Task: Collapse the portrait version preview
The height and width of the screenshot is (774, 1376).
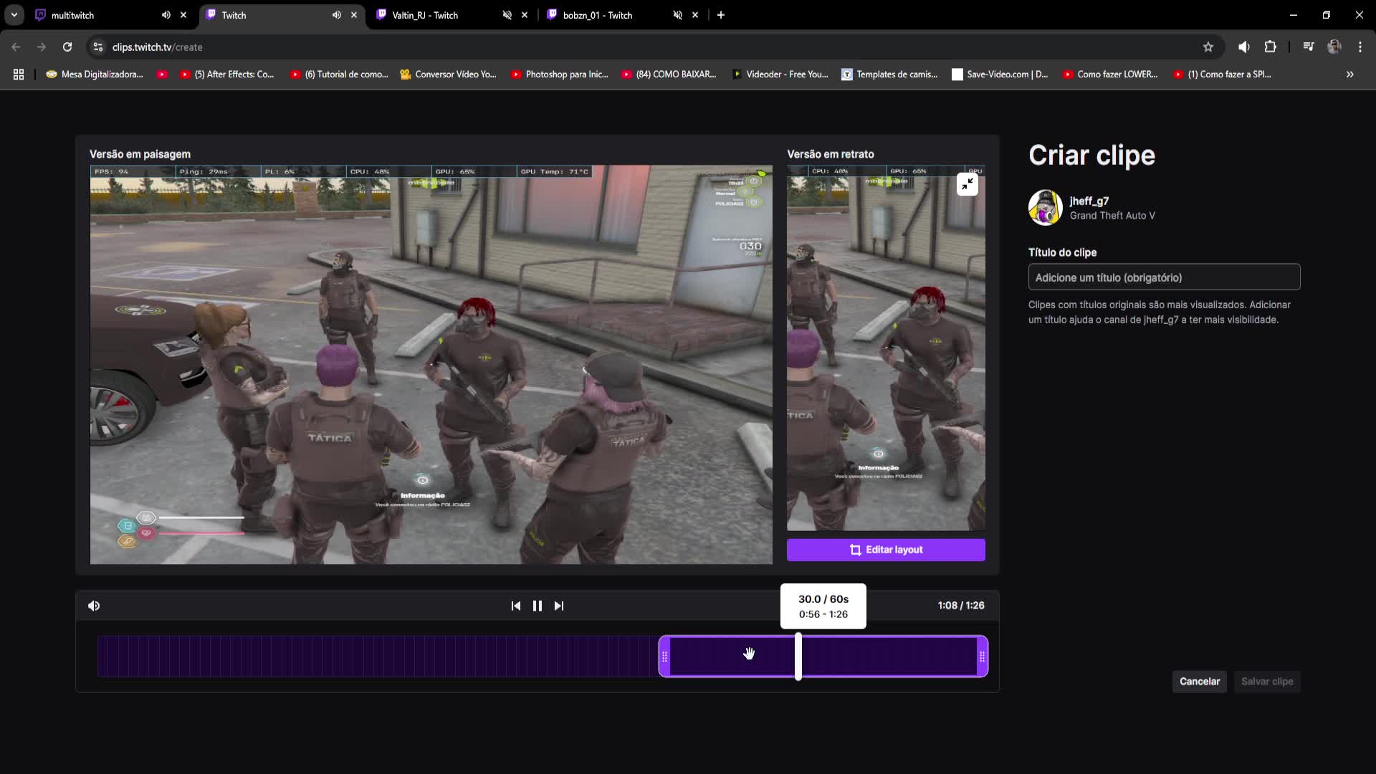Action: click(x=967, y=184)
